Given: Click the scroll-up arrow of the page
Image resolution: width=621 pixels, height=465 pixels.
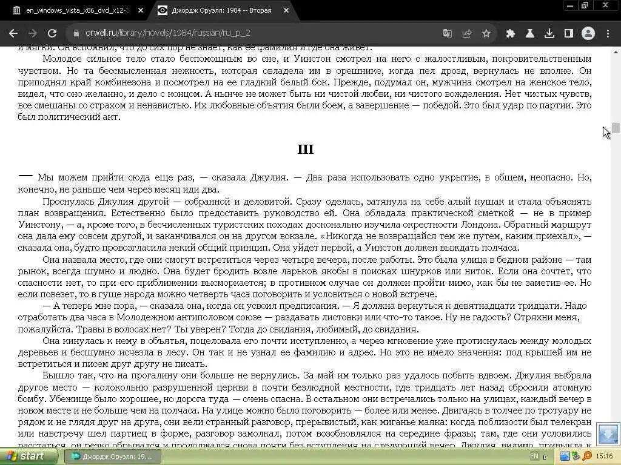Looking at the screenshot, I should point(616,52).
